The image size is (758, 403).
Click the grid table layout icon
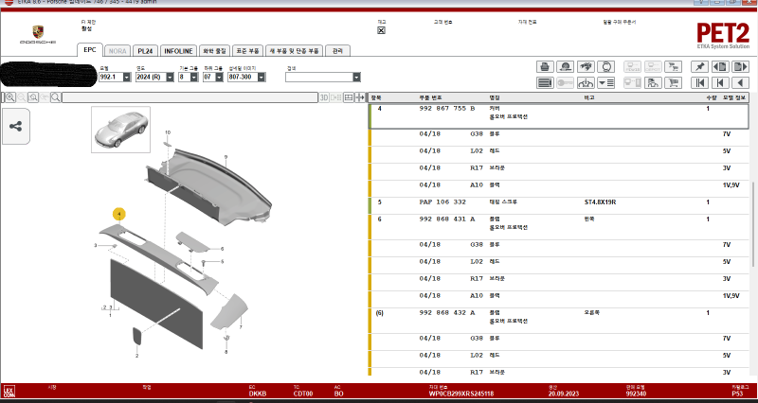[348, 97]
